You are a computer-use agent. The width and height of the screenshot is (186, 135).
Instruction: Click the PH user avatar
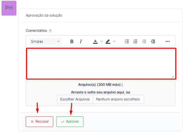(x=9, y=8)
